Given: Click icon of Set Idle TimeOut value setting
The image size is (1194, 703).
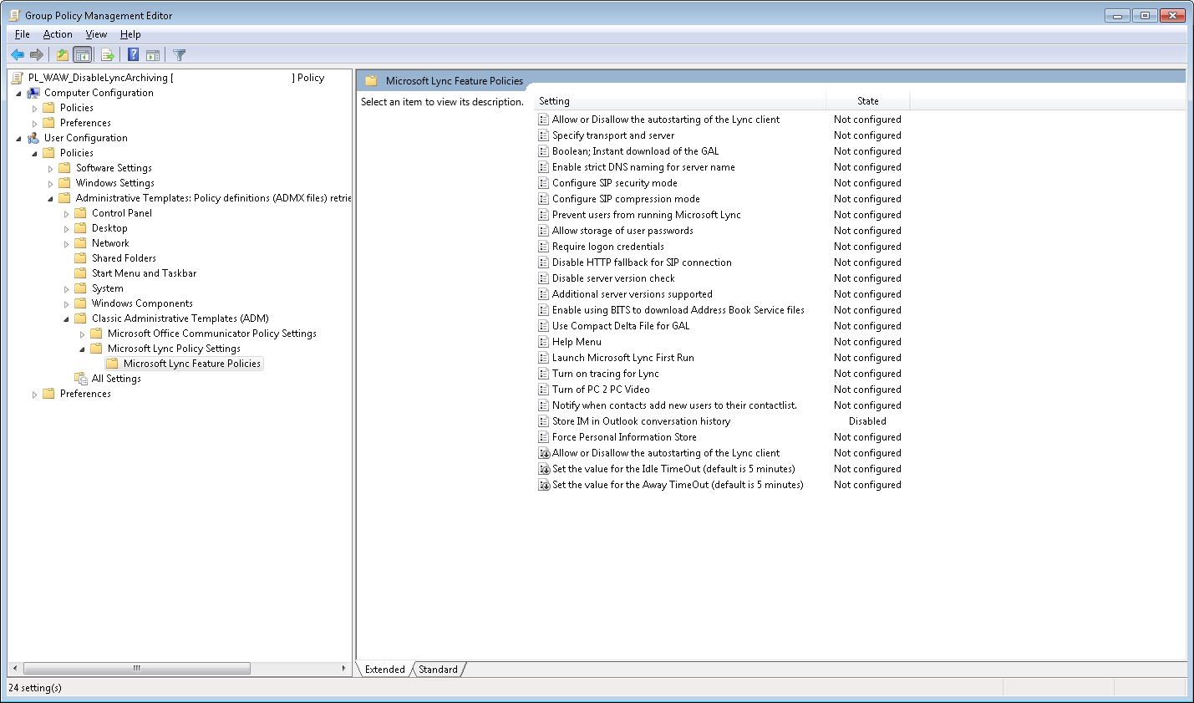Looking at the screenshot, I should click(x=544, y=469).
